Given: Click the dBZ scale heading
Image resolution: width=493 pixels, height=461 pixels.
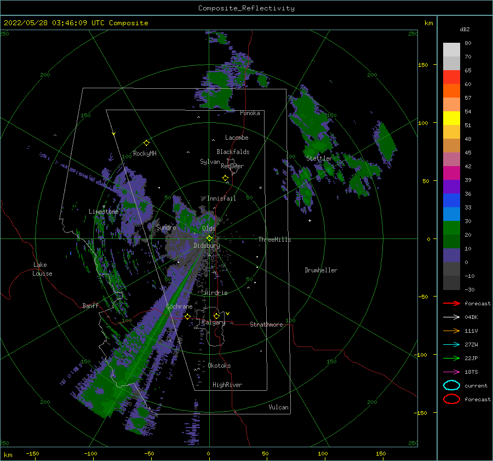Looking at the screenshot, I should click(x=465, y=29).
